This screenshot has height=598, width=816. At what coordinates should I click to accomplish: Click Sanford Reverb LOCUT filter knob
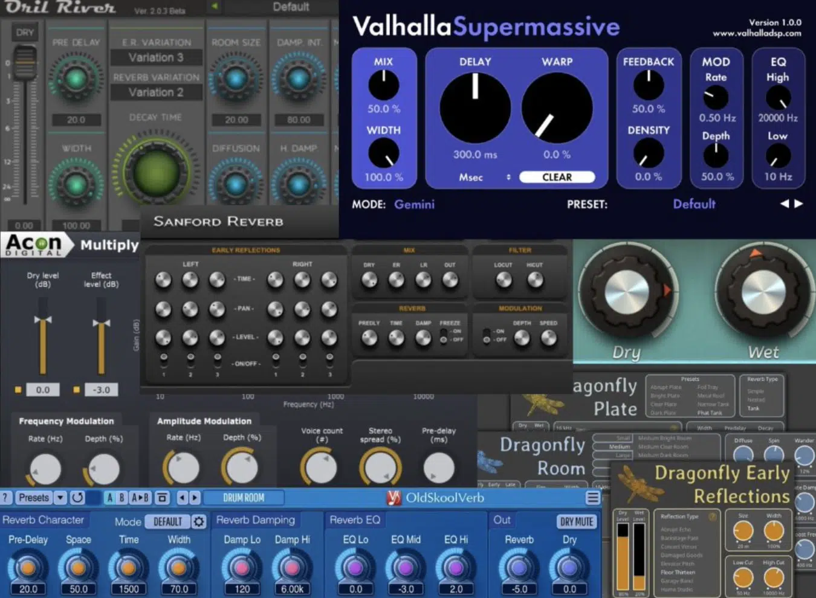(503, 280)
